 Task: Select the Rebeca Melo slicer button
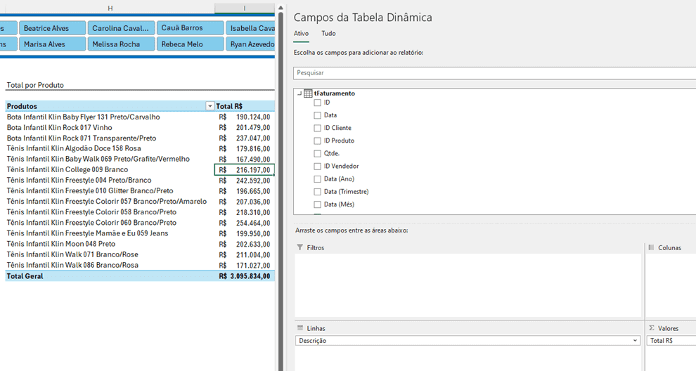pos(190,44)
